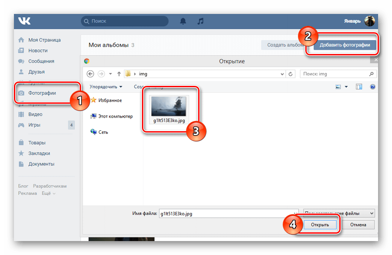
Task: Click the img path segment
Action: [x=143, y=74]
